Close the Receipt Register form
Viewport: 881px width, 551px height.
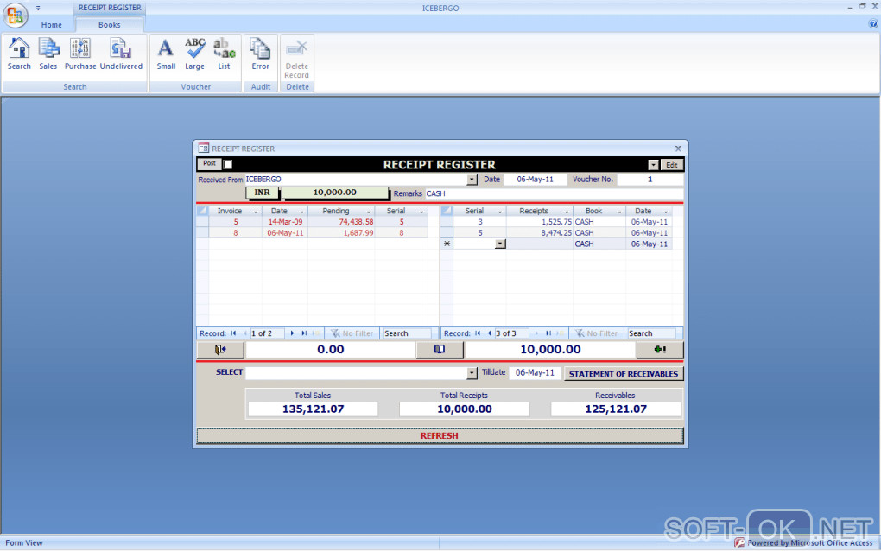(x=678, y=149)
